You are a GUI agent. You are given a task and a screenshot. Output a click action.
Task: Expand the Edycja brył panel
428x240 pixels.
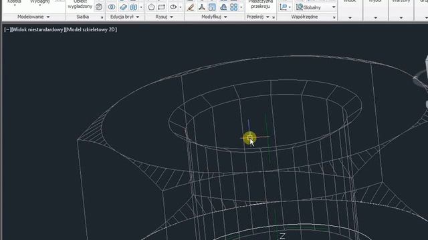coord(125,17)
